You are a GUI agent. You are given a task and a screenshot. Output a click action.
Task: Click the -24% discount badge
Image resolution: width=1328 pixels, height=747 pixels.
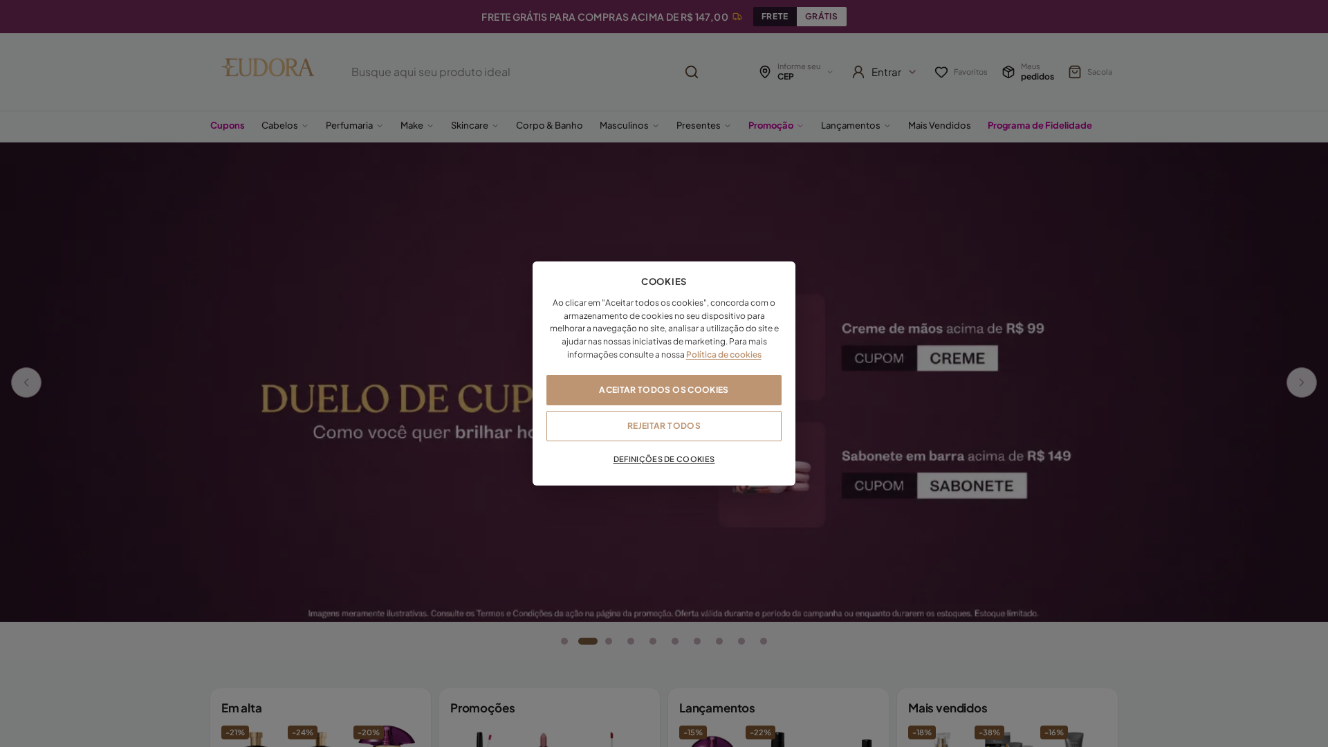pyautogui.click(x=302, y=732)
